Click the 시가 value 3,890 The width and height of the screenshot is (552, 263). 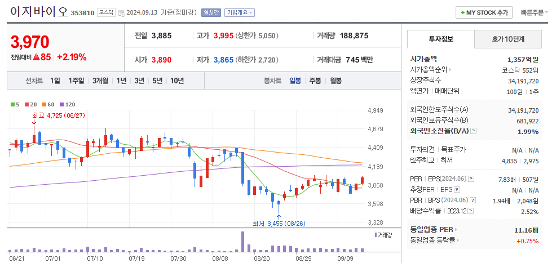[x=162, y=60]
